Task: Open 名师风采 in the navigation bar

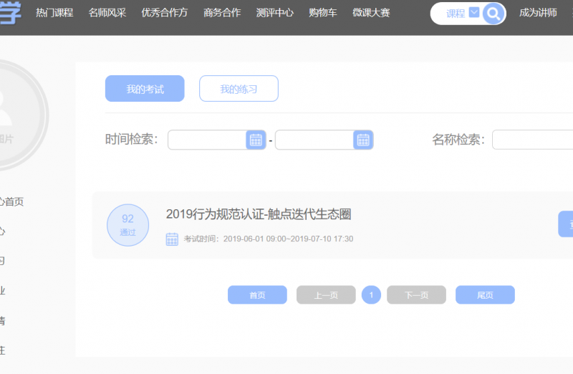Action: click(x=107, y=13)
